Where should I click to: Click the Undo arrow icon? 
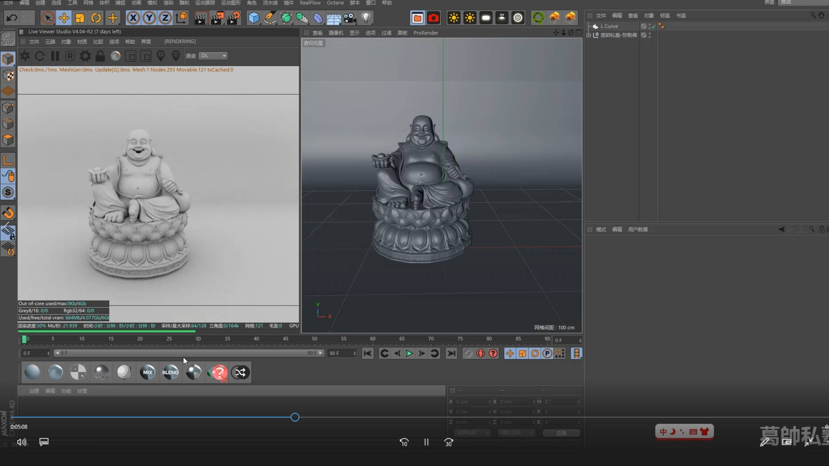coord(12,18)
